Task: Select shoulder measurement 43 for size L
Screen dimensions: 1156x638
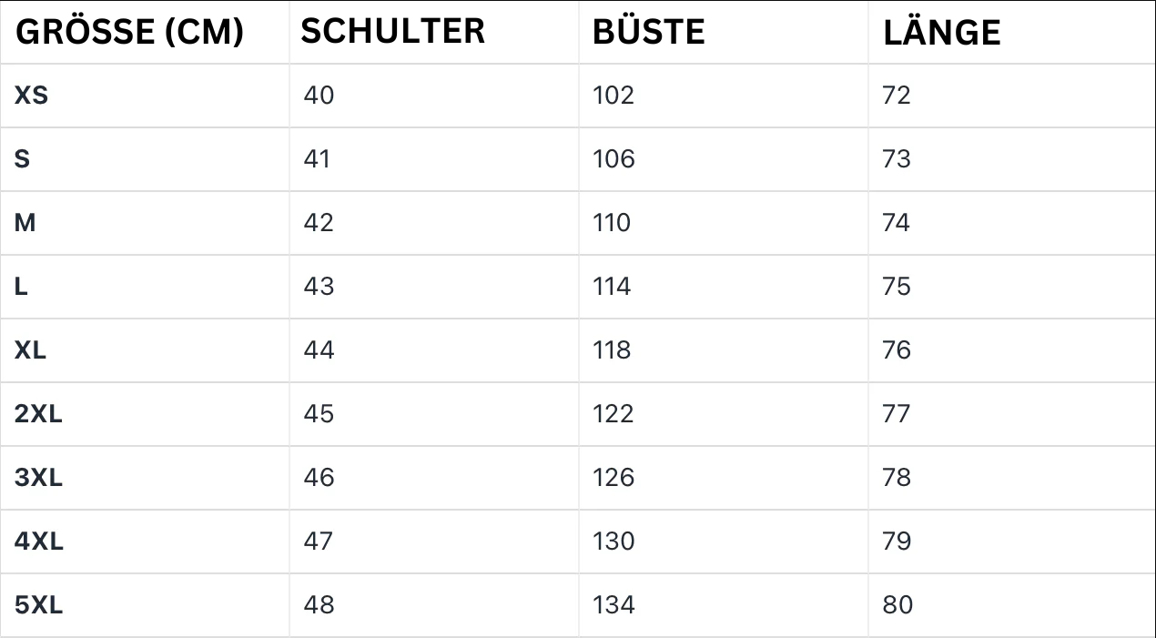Action: coord(319,286)
